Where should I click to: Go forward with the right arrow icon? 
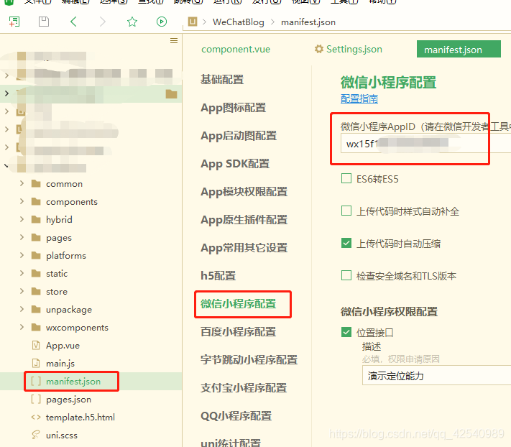click(x=102, y=22)
